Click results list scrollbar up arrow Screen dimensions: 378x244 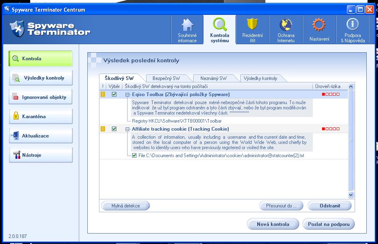click(351, 86)
